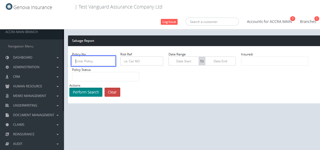The width and height of the screenshot is (320, 150).
Task: Click the Memo Management spiral icon
Action: point(7,96)
